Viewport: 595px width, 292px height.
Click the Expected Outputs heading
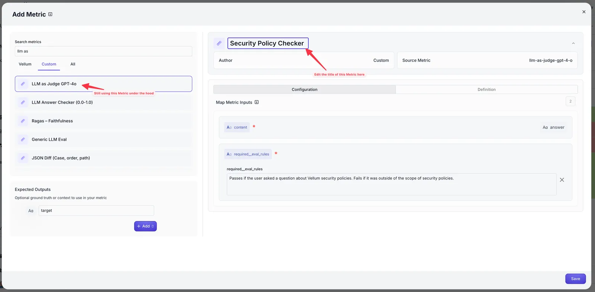(x=33, y=189)
